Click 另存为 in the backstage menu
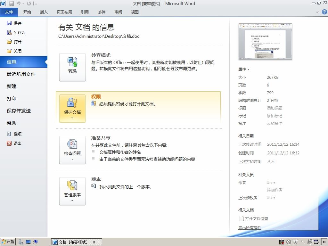 (x=16, y=32)
